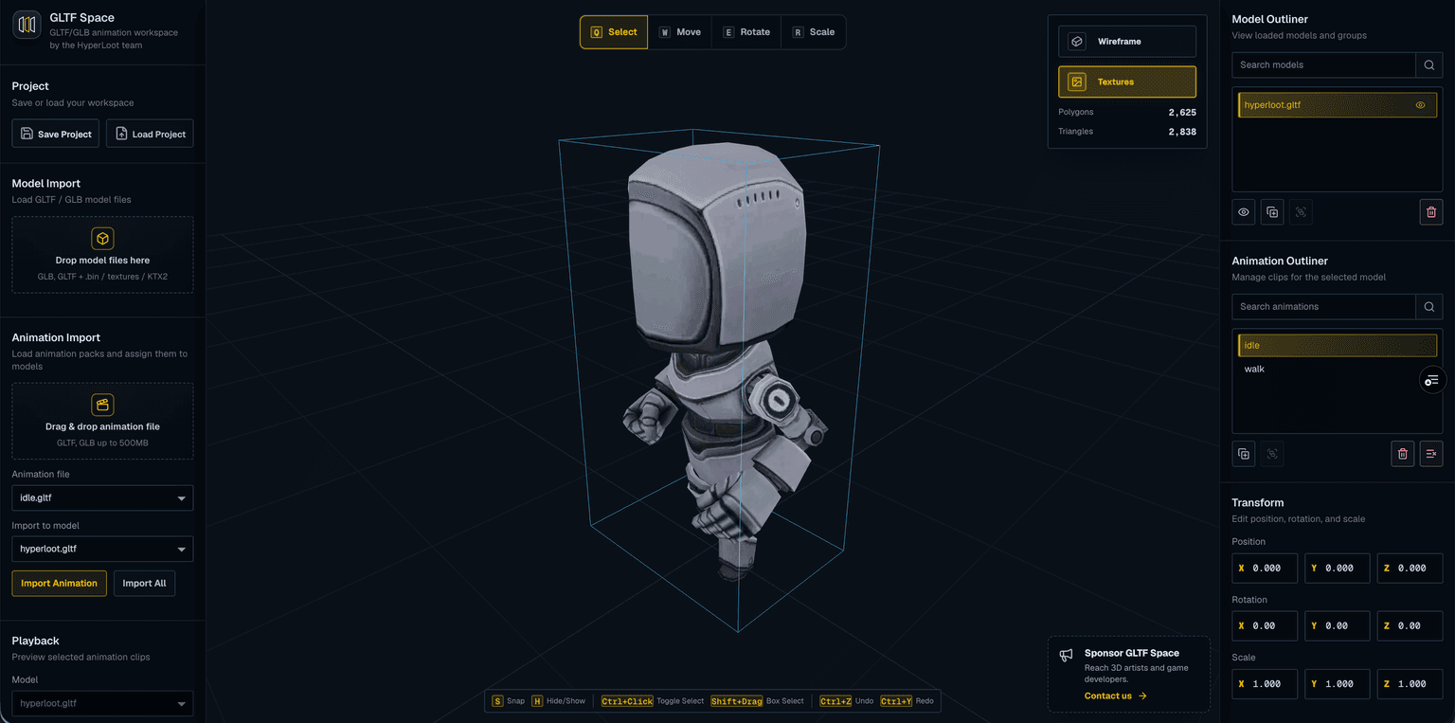Click the Shift+Drag Box Select hint
This screenshot has width=1455, height=723.
(x=757, y=701)
